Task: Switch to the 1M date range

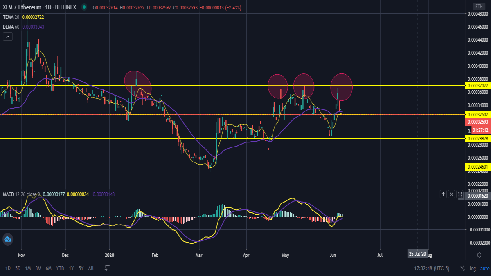Action: [x=28, y=268]
